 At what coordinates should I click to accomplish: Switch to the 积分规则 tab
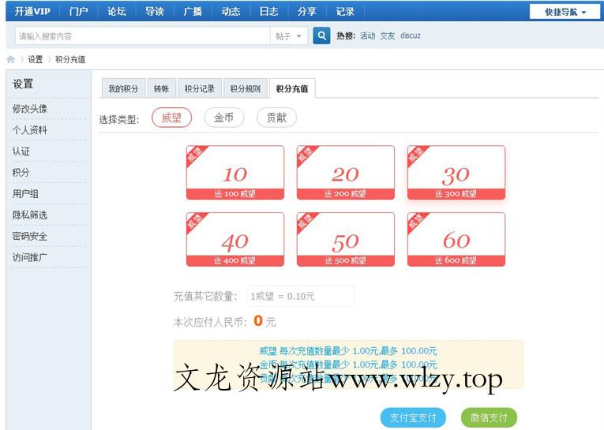pos(245,88)
